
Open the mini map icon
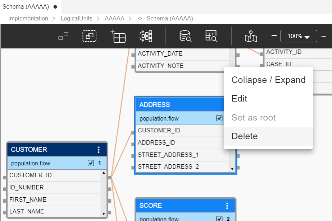251,36
